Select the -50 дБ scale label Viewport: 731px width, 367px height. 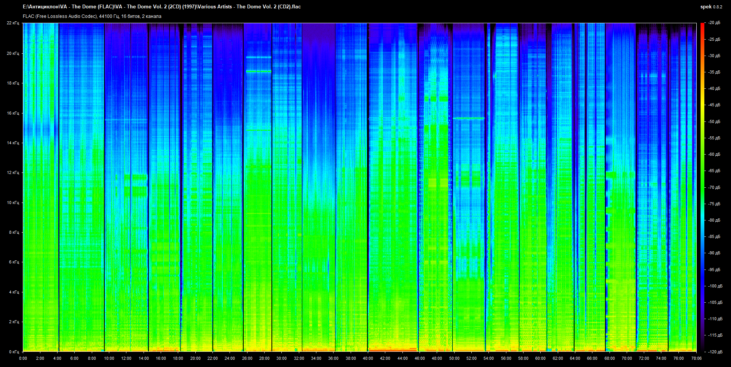point(714,121)
